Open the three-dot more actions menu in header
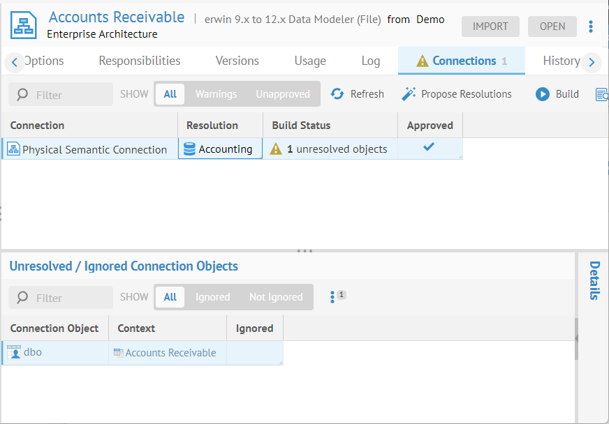Viewport: 609px width, 424px height. click(x=591, y=26)
